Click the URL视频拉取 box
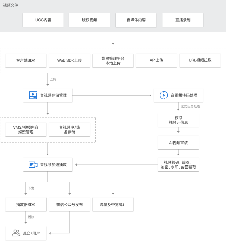This screenshot has height=241, width=226. [x=200, y=60]
